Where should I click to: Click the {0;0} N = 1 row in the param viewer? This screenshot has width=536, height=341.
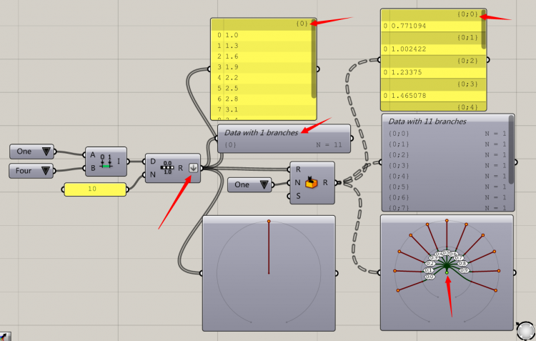point(447,134)
